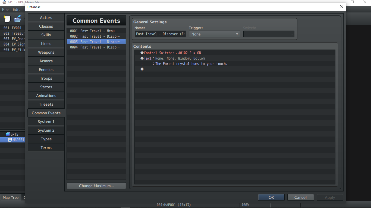Viewport: 371px width, 208px height.
Task: Click the GPT5 project icon in the map tree
Action: tap(8, 134)
